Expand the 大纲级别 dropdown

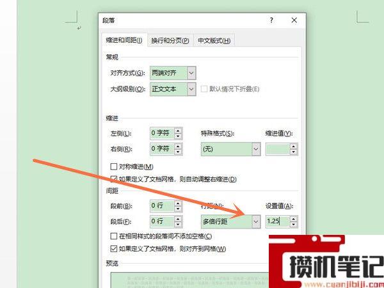[x=191, y=89]
